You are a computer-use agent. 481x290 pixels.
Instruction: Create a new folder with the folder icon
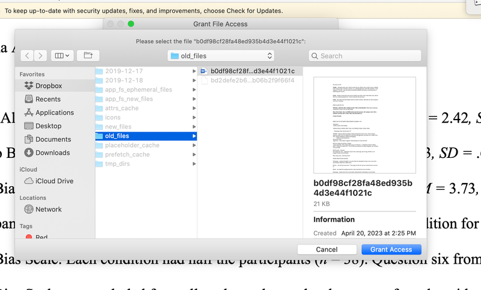click(88, 56)
